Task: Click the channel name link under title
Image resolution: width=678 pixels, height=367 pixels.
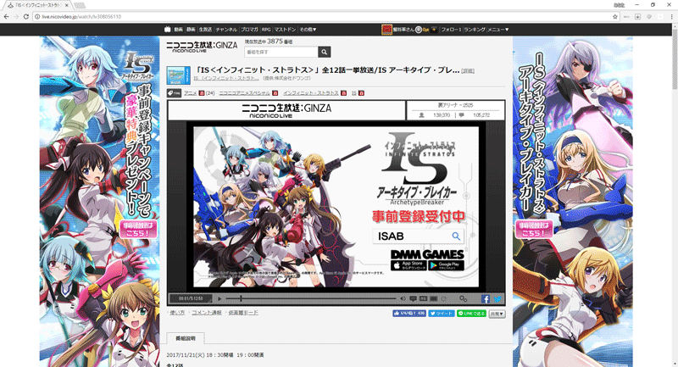Action: point(226,79)
